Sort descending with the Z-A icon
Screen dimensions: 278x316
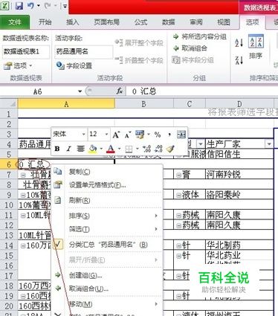click(239, 60)
